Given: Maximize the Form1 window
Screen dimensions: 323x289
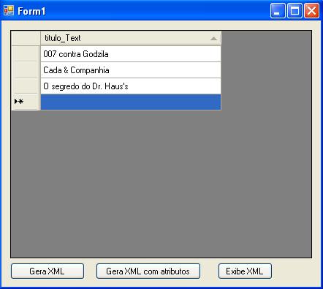Looking at the screenshot, I should (294, 11).
